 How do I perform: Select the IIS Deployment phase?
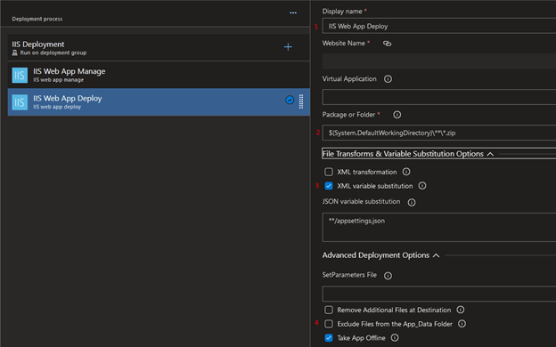click(159, 47)
